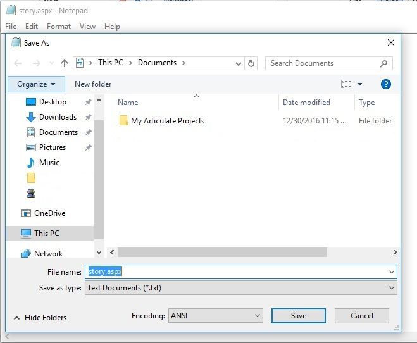Click the forward navigation arrow

(37, 63)
